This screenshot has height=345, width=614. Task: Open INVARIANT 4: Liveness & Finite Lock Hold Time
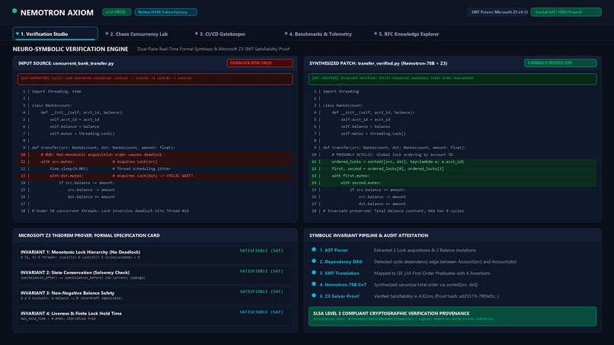pyautogui.click(x=155, y=315)
